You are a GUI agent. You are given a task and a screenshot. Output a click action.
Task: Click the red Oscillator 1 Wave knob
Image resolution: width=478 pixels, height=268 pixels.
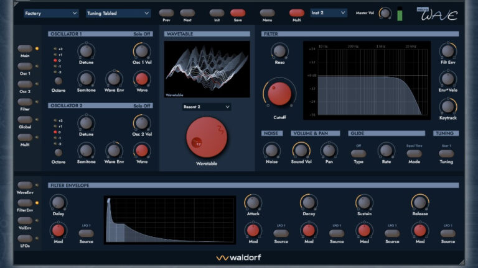(x=142, y=79)
